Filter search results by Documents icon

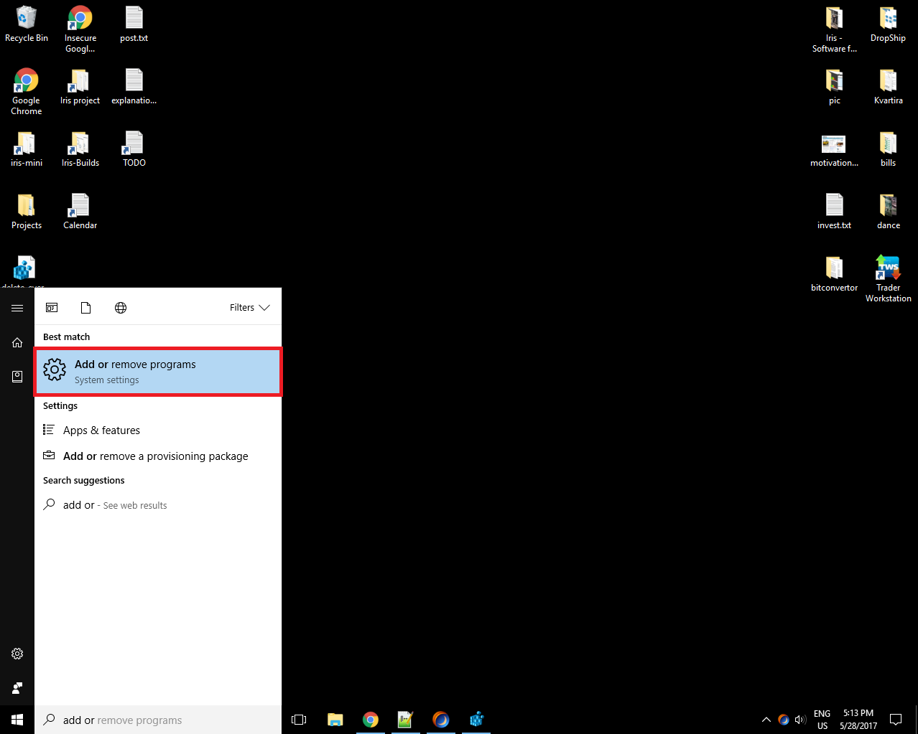pos(86,308)
